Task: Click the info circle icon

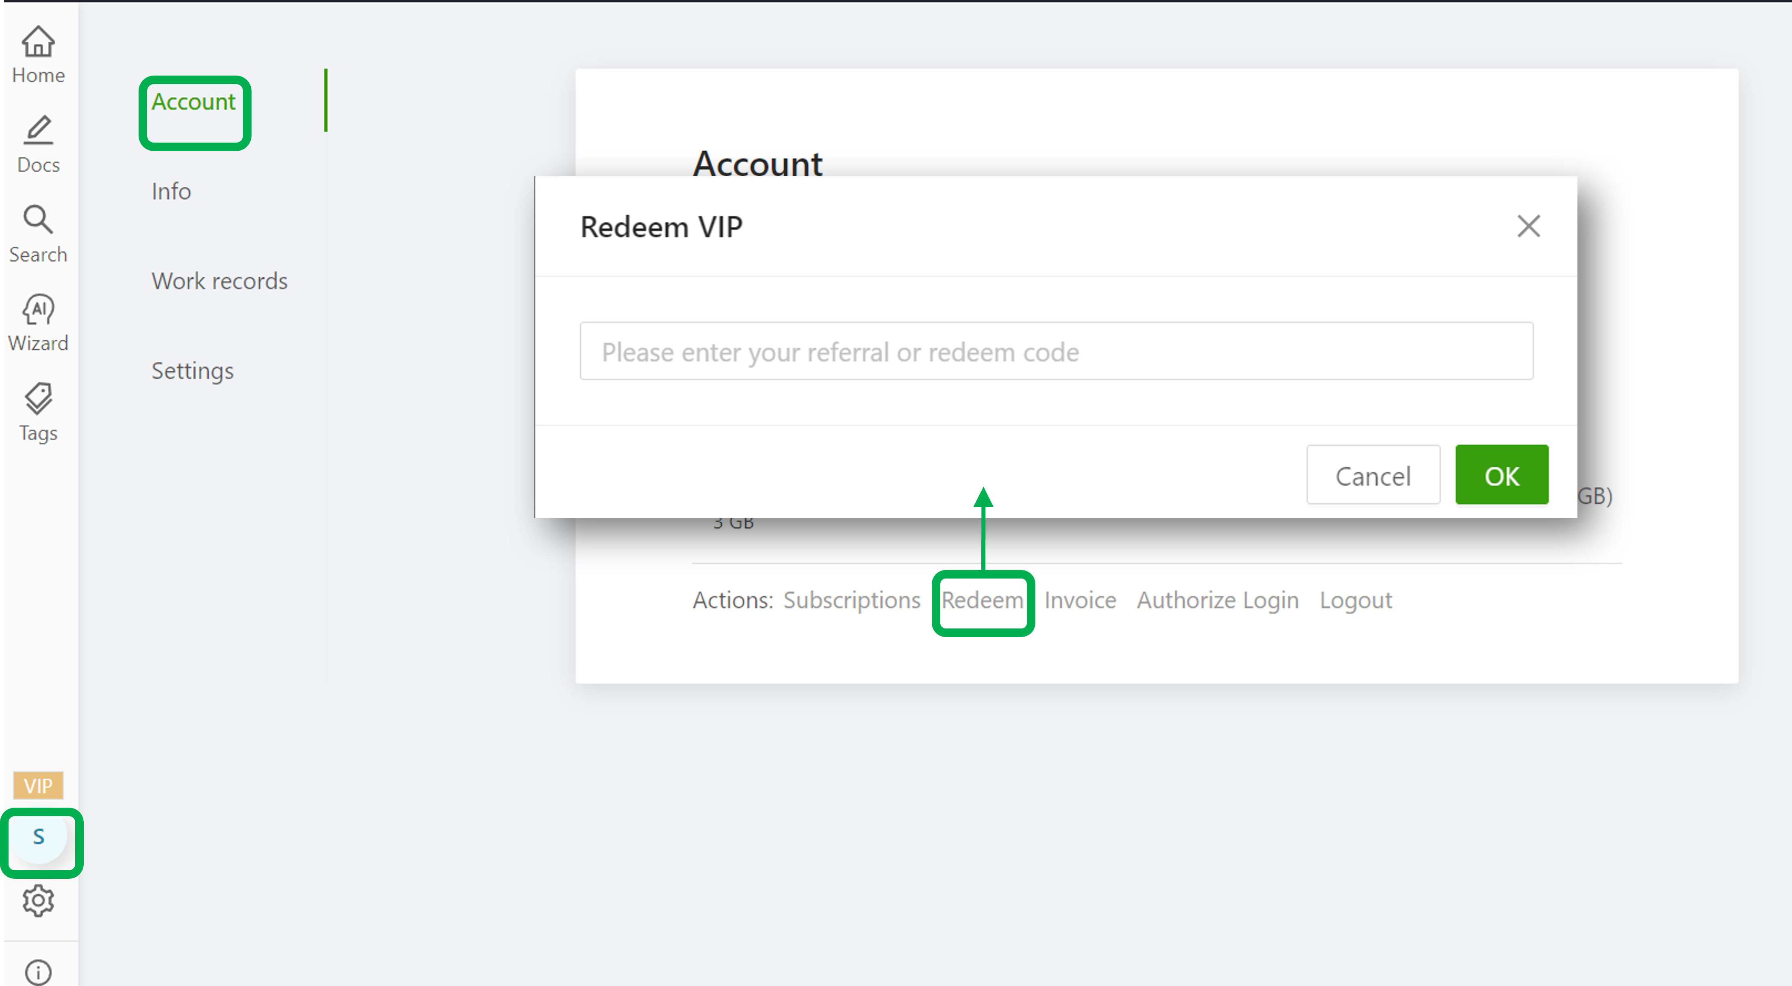Action: coord(38,972)
